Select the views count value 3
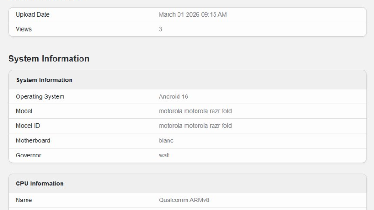Viewport: 374px width, 210px height. click(x=160, y=29)
